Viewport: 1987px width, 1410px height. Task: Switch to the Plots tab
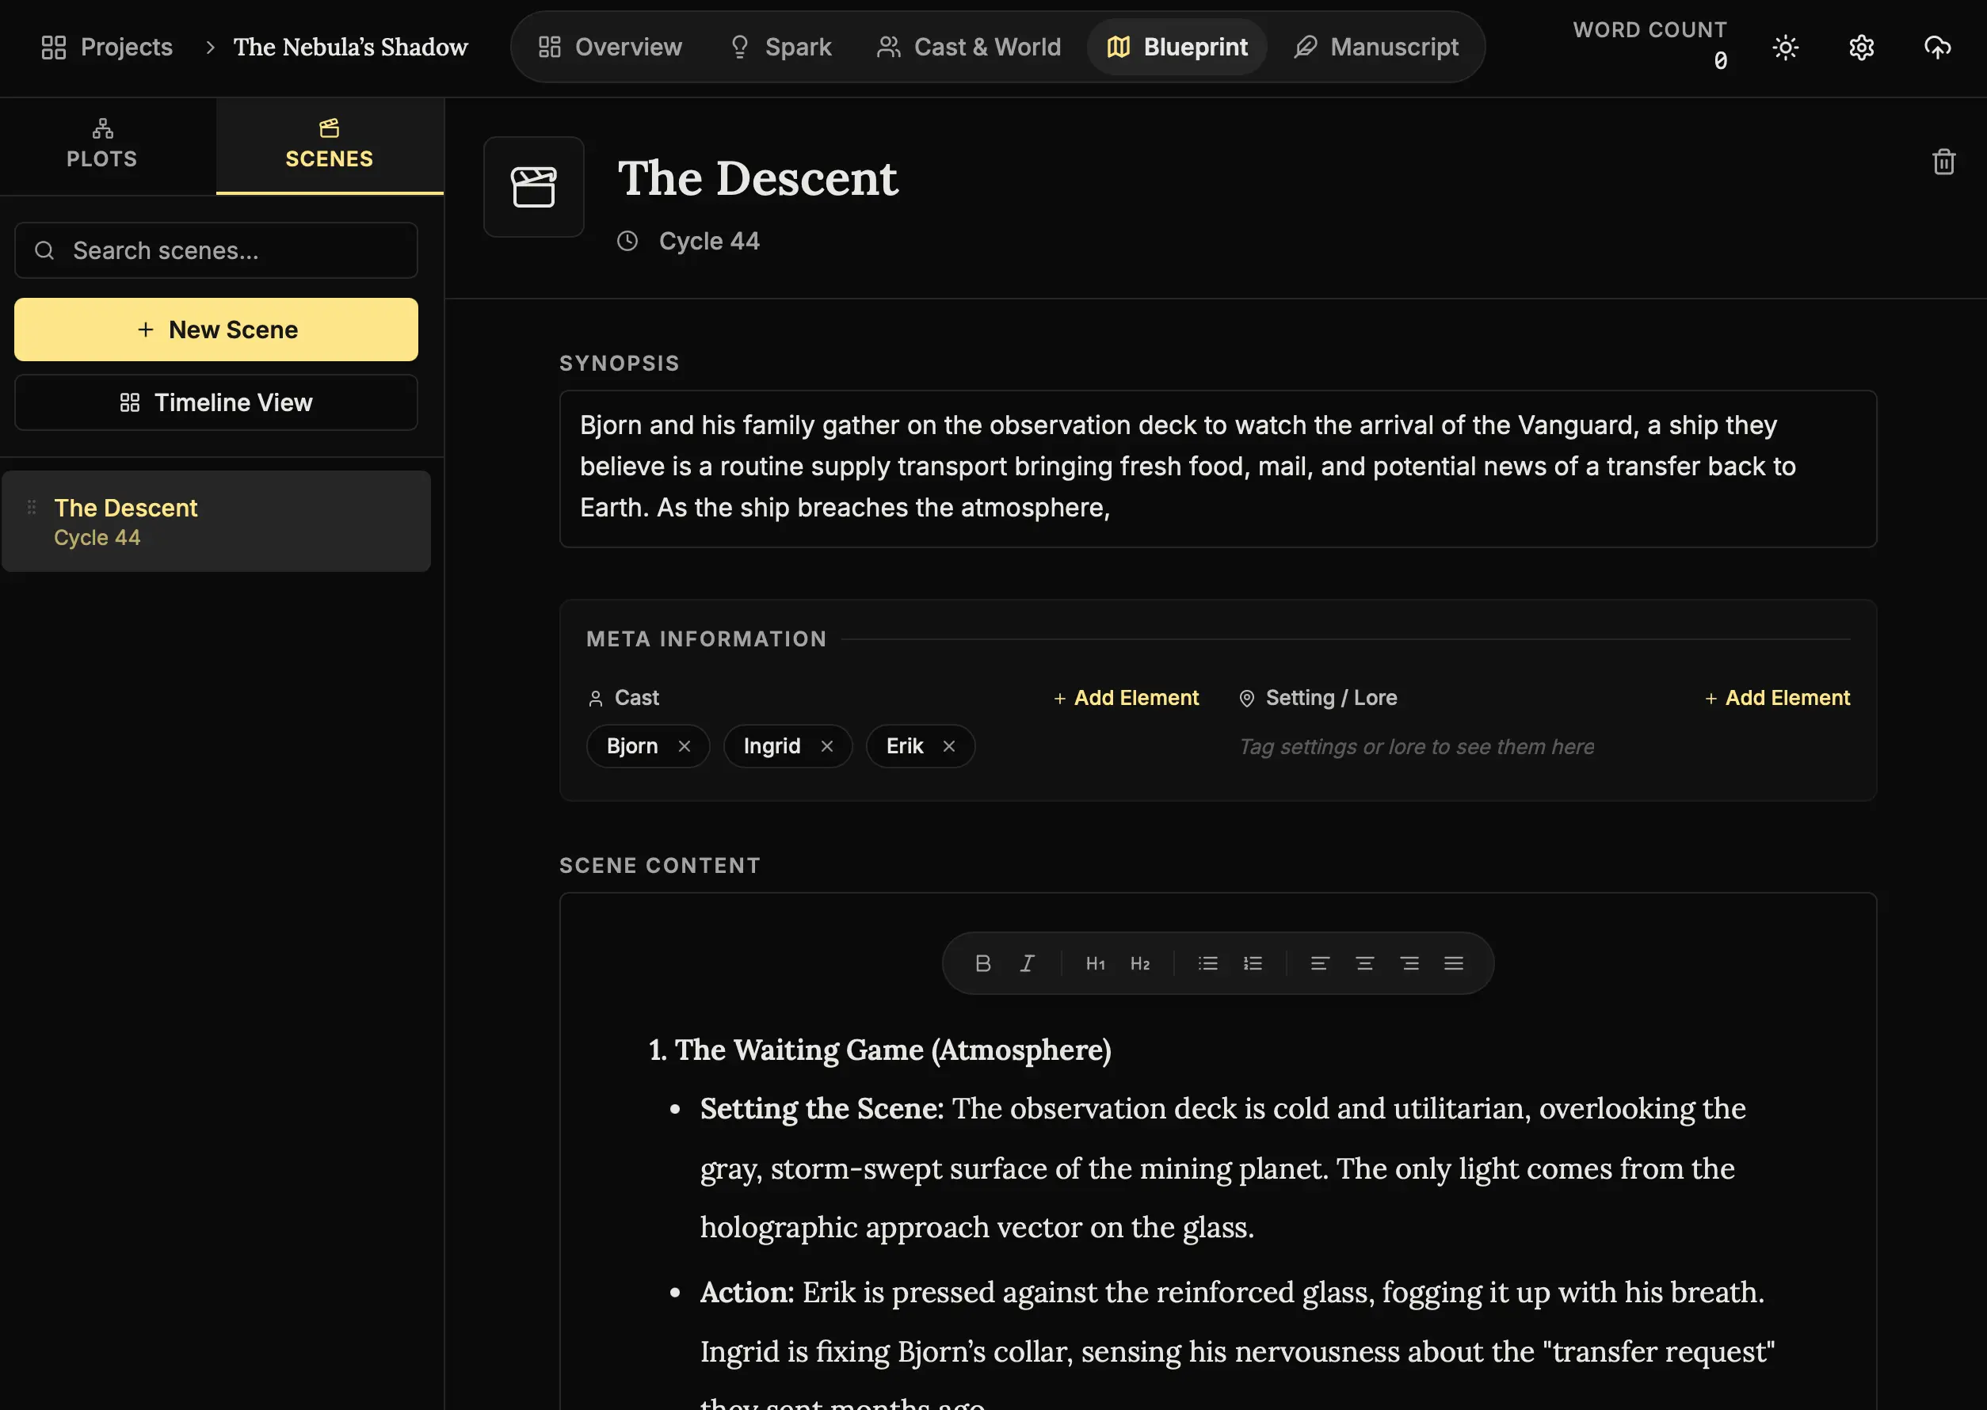(102, 145)
